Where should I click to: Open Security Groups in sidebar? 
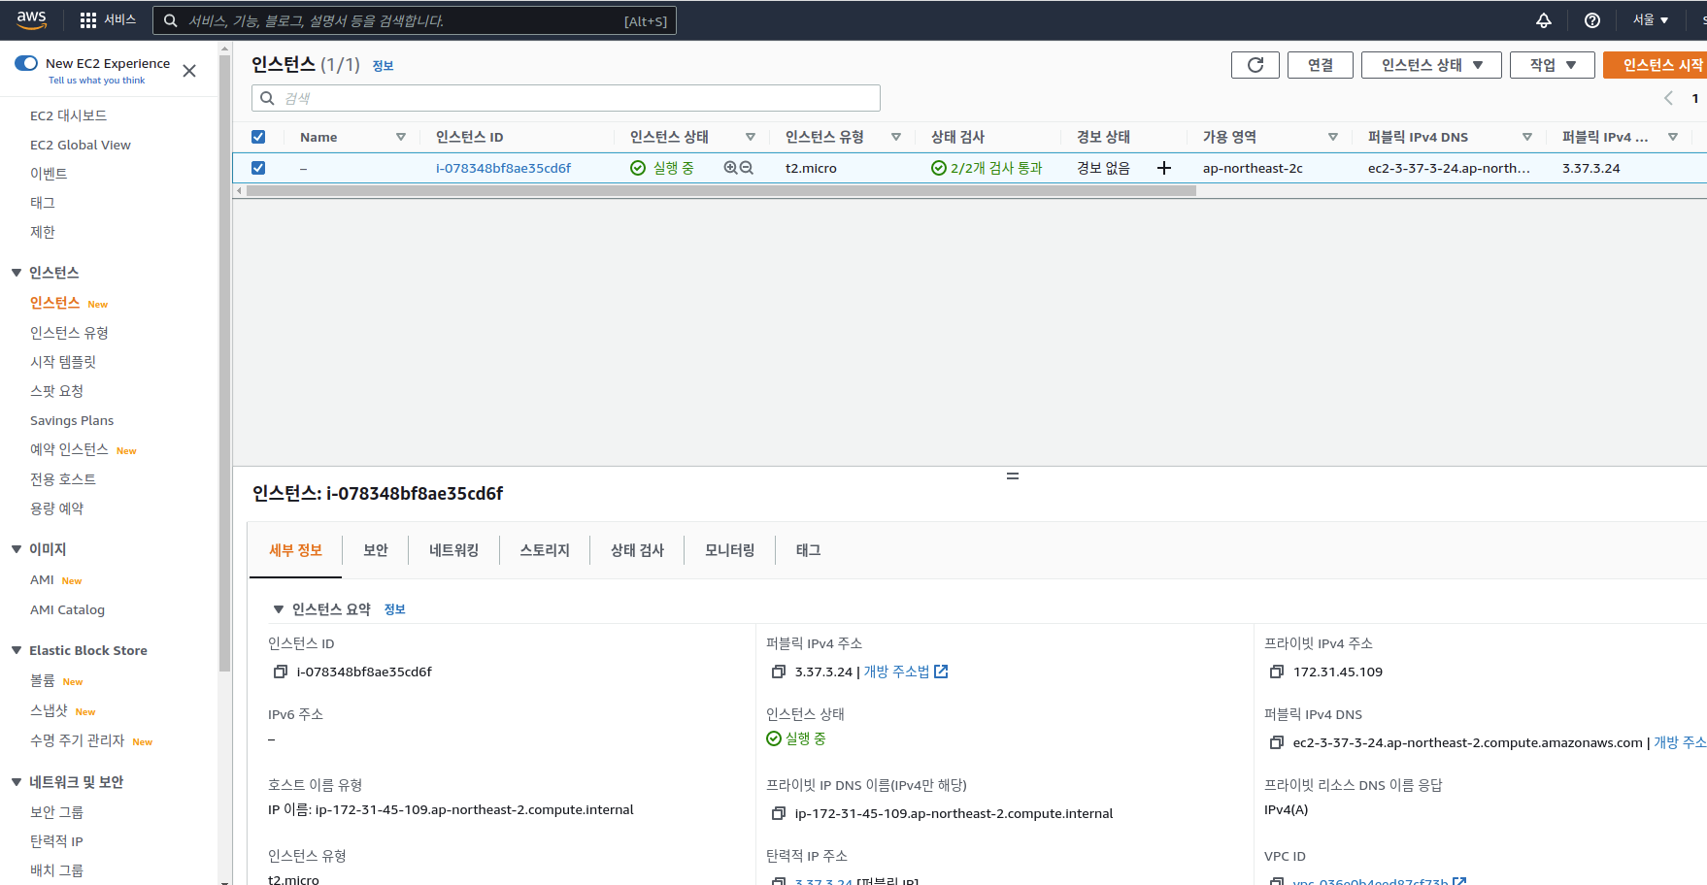click(56, 812)
